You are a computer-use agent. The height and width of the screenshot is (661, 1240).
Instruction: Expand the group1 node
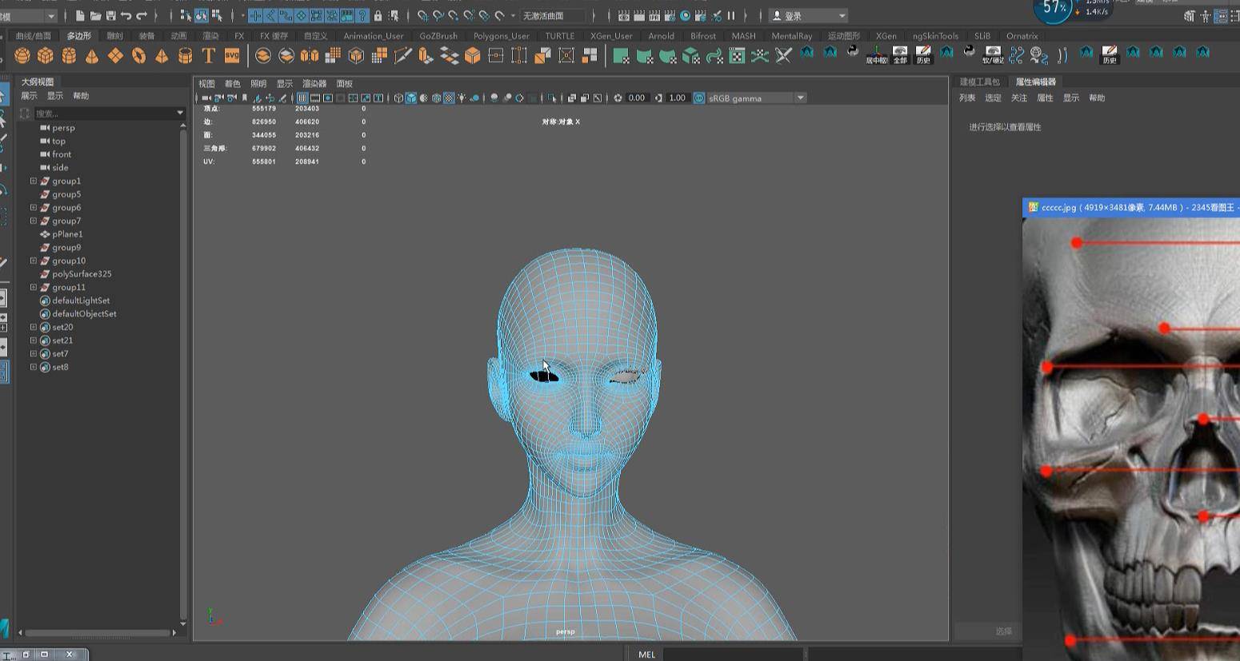pos(34,181)
